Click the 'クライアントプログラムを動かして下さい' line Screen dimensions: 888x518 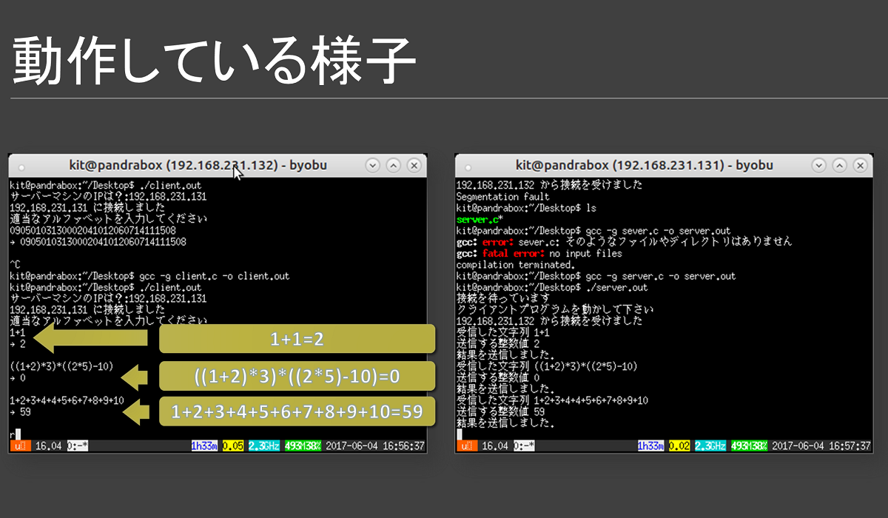point(555,310)
